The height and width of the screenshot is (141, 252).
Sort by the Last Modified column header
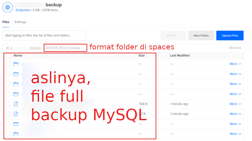180,56
